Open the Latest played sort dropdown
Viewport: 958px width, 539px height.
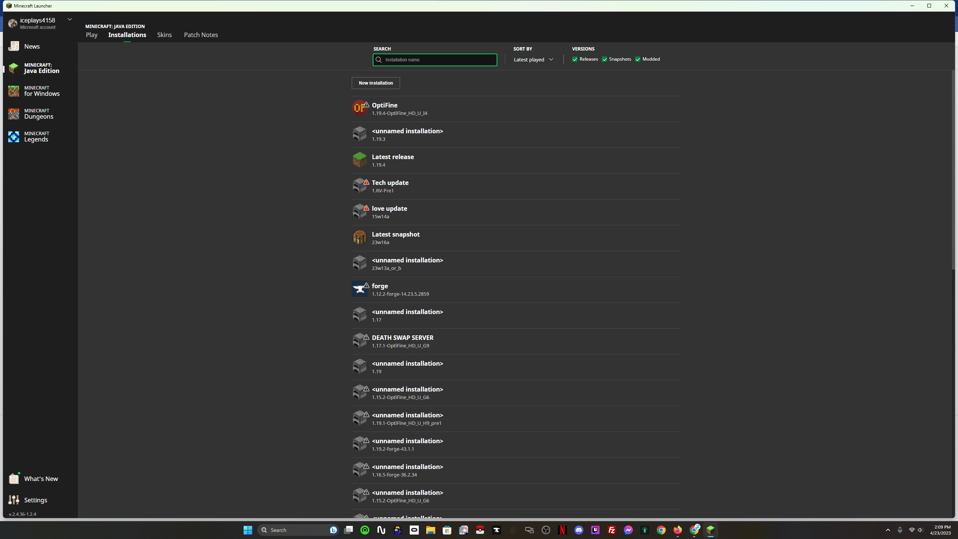pos(533,60)
